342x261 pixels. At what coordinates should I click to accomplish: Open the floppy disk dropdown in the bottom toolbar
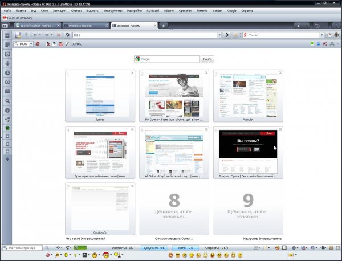[89, 255]
